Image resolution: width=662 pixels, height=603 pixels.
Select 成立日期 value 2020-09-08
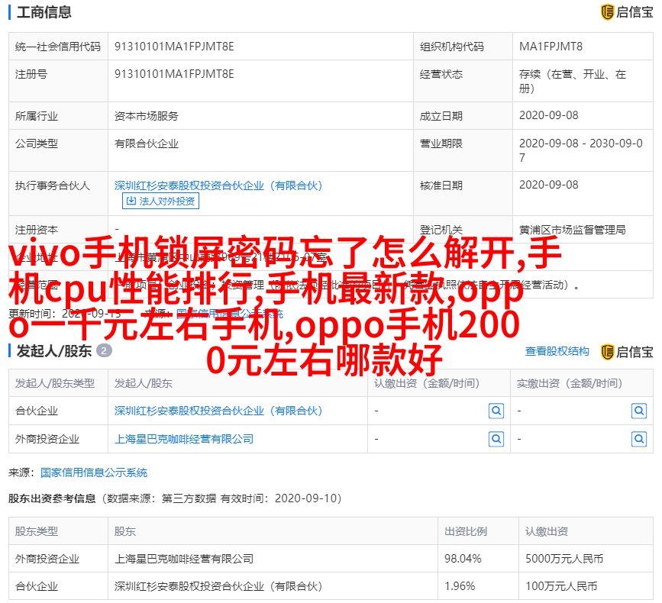[548, 115]
